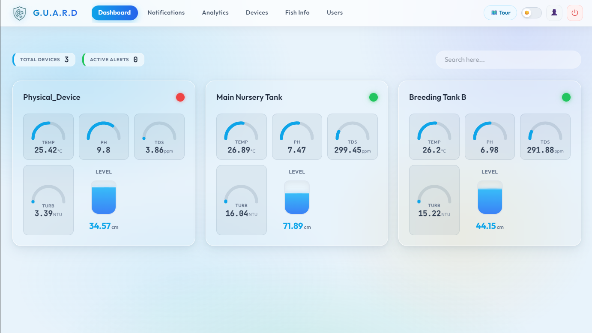Click the water level tank icon in Main Nursery Tank
This screenshot has height=333, width=592.
tap(297, 197)
